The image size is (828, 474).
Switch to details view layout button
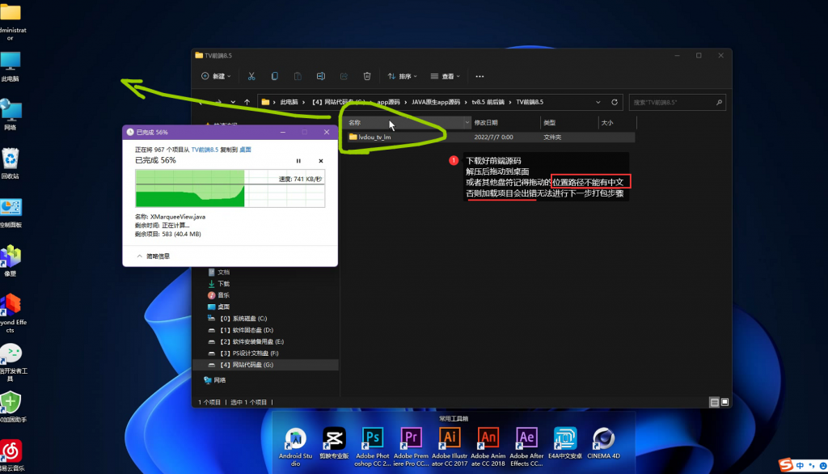click(x=714, y=402)
